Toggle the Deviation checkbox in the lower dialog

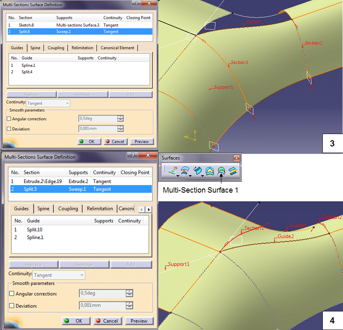[12, 306]
